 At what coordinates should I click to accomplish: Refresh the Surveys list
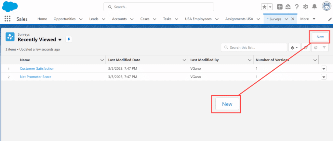point(306,48)
